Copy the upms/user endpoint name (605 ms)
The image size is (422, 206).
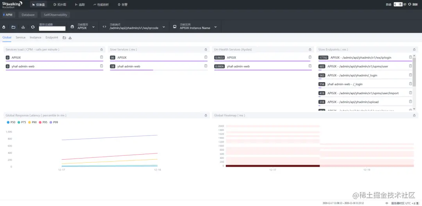point(410,66)
